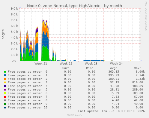Click the order 0 average value 365.85
Image resolution: width=149 pixels, height=118 pixels.
(114, 72)
